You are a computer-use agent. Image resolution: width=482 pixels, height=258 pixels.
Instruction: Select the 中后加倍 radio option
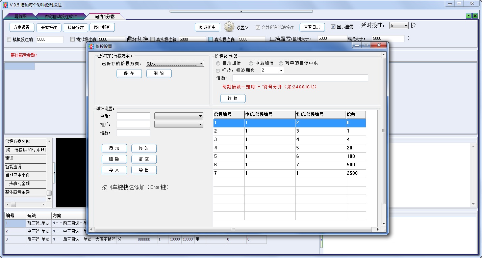251,63
